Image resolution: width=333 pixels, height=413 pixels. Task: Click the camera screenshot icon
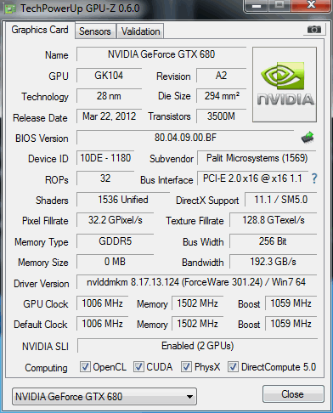(x=314, y=30)
